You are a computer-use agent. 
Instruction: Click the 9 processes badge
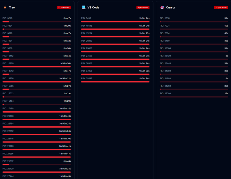[143, 7]
